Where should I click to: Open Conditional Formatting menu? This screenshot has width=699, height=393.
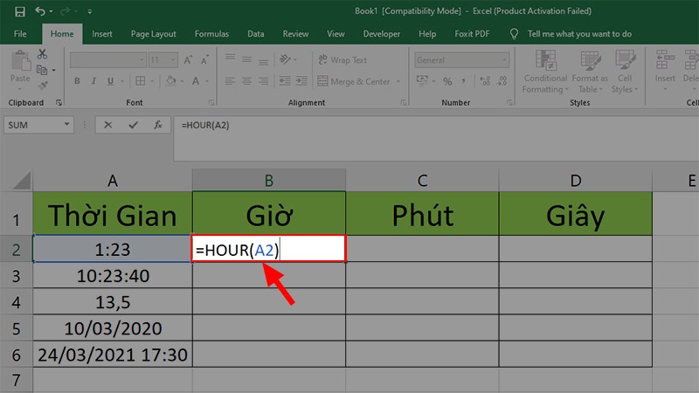click(545, 72)
